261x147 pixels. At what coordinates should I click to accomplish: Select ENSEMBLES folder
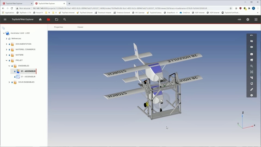click(24, 66)
